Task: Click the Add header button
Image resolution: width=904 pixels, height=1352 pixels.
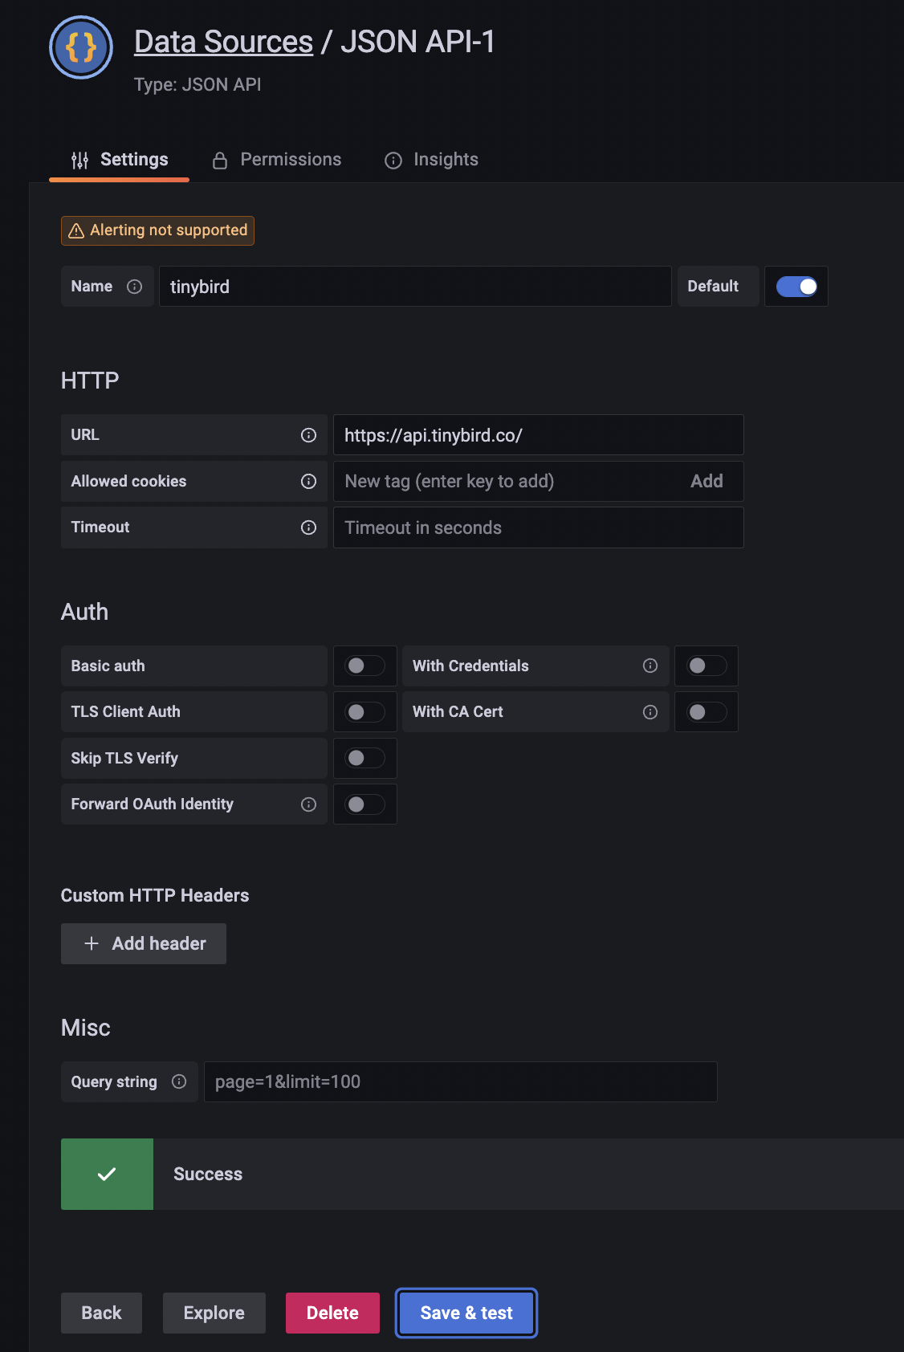Action: [144, 943]
